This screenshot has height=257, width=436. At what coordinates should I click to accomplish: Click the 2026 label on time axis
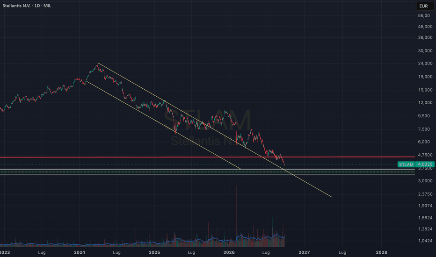(229, 252)
